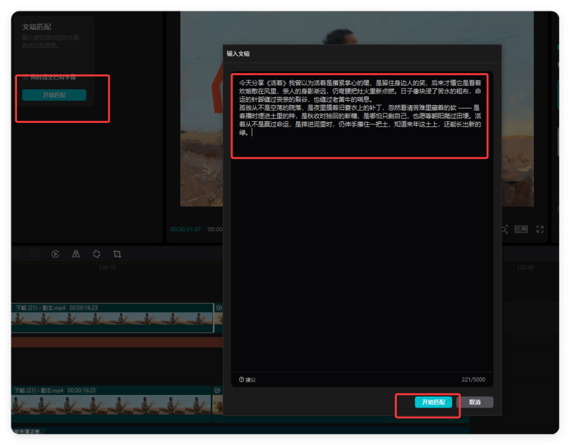Select the crop tool icon
Image resolution: width=570 pixels, height=445 pixels.
click(117, 254)
